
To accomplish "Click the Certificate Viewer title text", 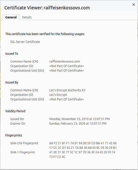I will pos(47,8).
